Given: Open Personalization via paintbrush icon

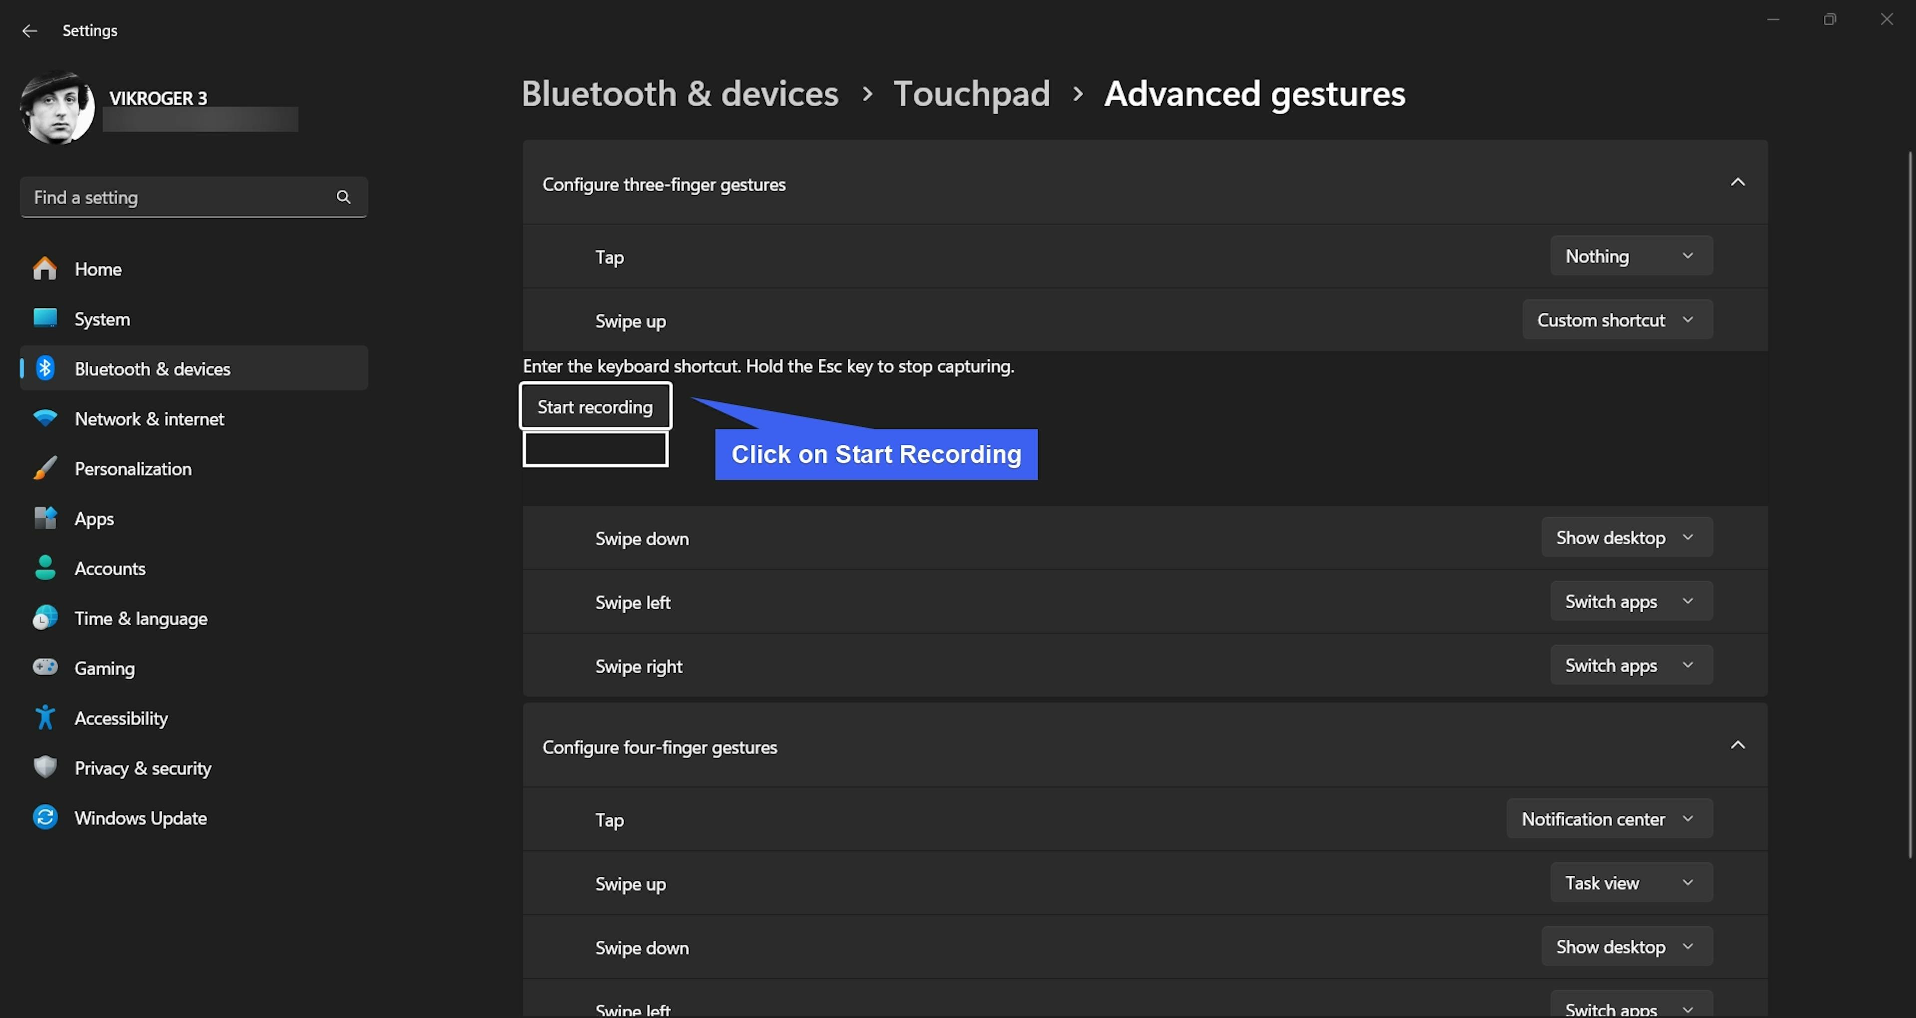Looking at the screenshot, I should tap(44, 468).
